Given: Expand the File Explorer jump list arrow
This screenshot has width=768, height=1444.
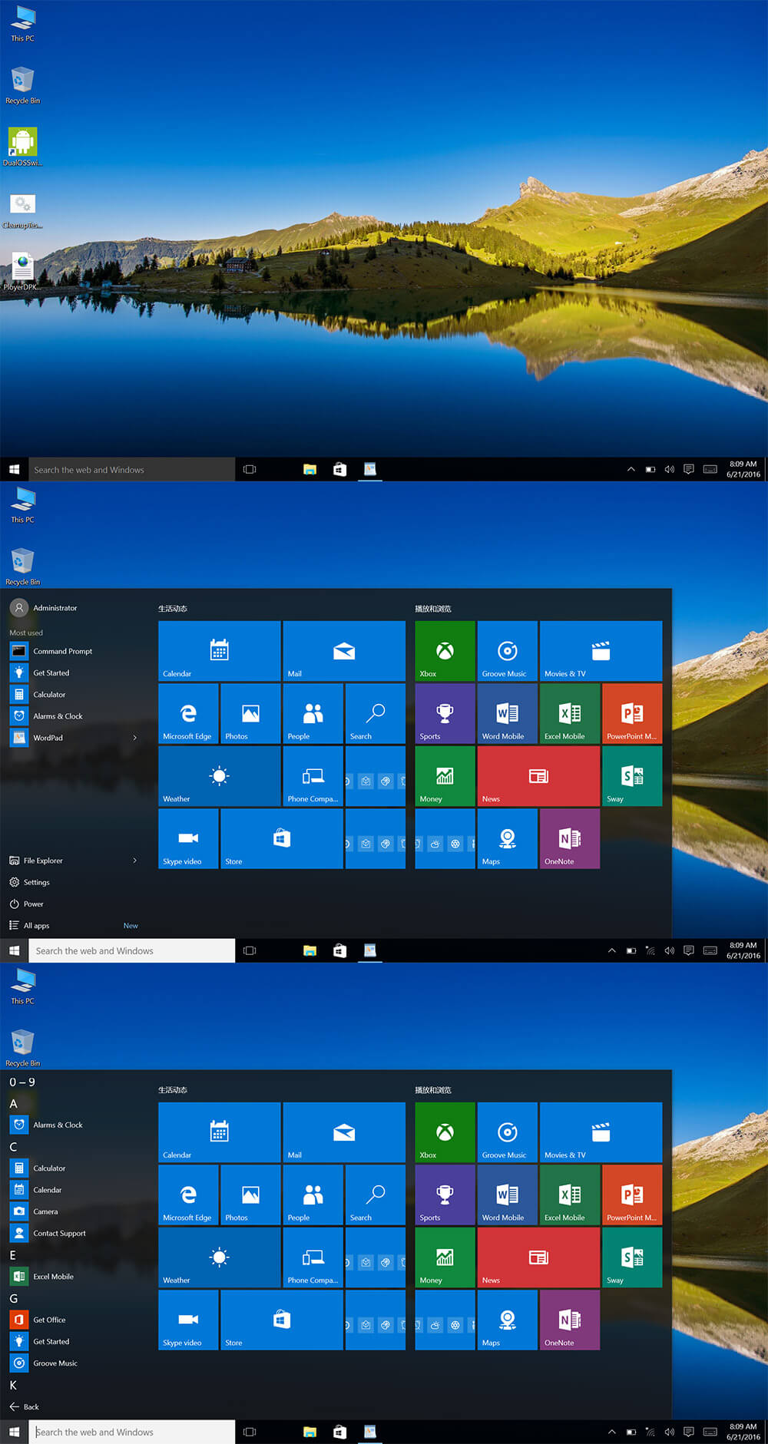Looking at the screenshot, I should coord(135,861).
